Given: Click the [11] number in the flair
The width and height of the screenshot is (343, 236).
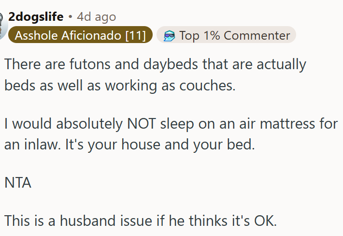Looking at the screenshot, I should point(135,35).
